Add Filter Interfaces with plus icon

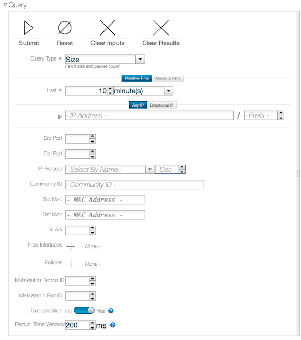click(71, 247)
